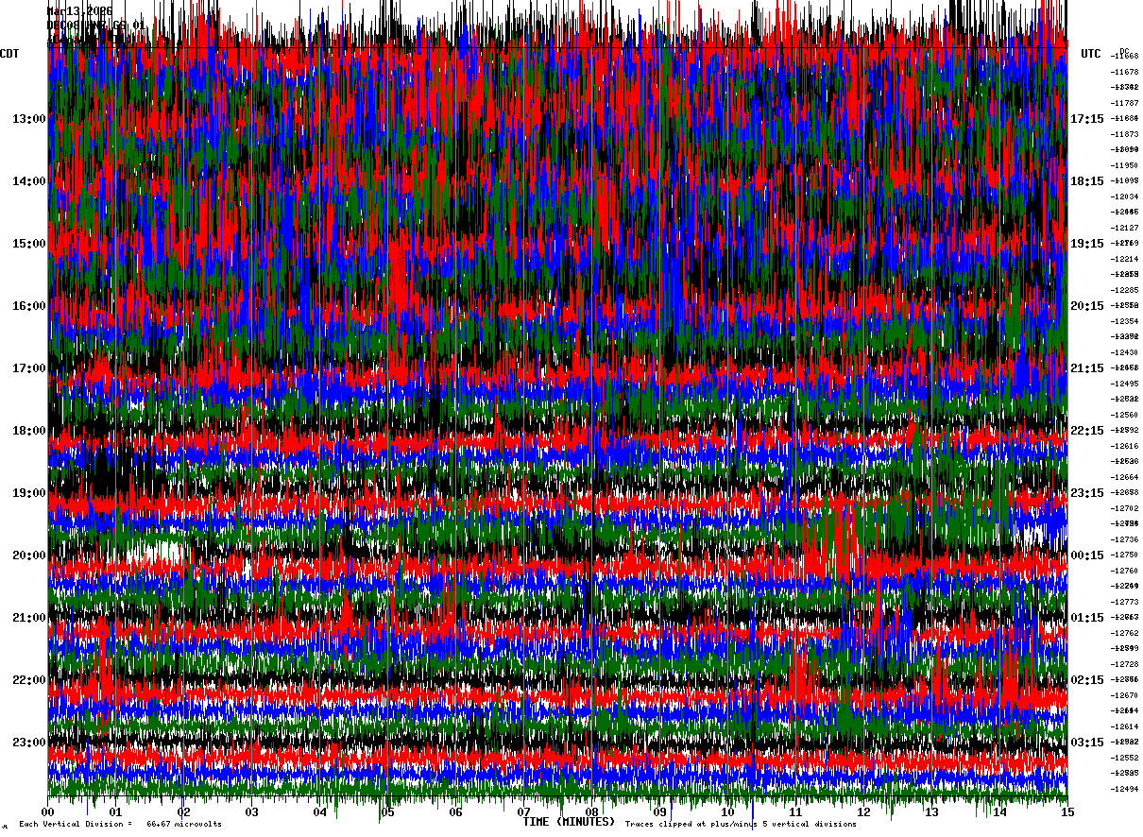The image size is (1143, 837).
Task: Select the 18:00 CDT row label
Action: [29, 431]
